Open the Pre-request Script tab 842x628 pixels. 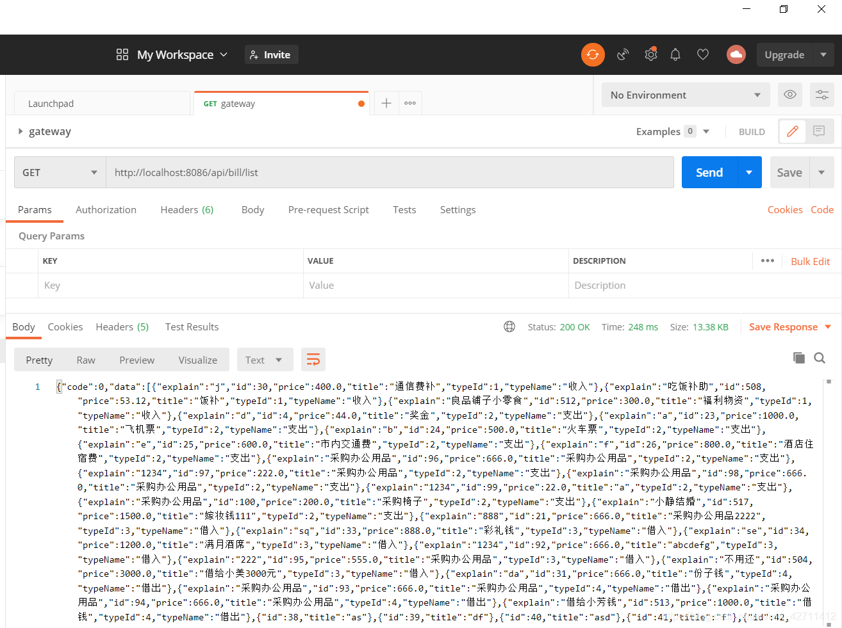coord(328,209)
